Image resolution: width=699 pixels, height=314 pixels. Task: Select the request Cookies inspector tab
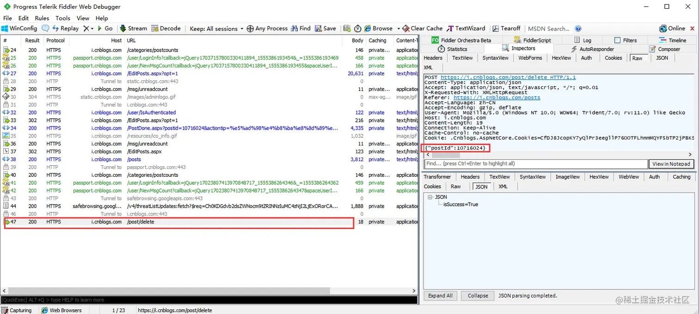[x=613, y=58]
